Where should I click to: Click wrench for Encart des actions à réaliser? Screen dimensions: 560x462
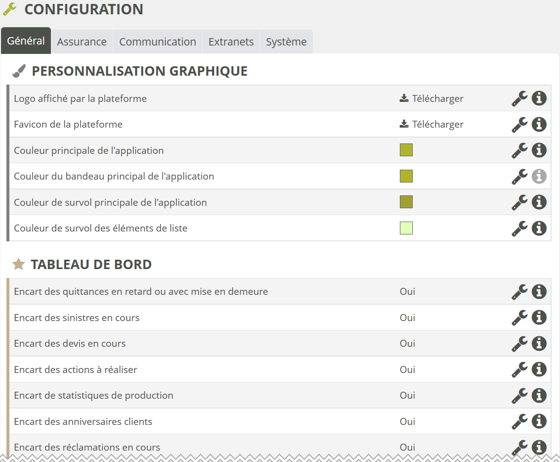point(519,370)
